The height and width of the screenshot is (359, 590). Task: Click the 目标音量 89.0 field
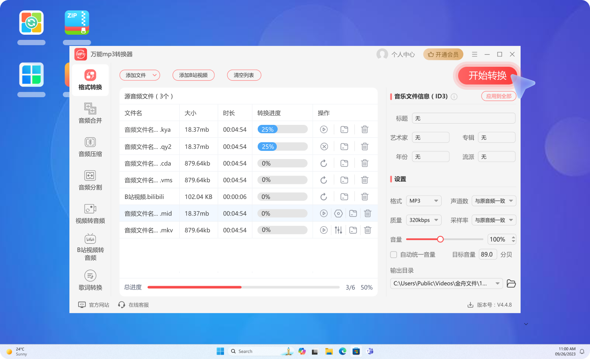(x=488, y=255)
